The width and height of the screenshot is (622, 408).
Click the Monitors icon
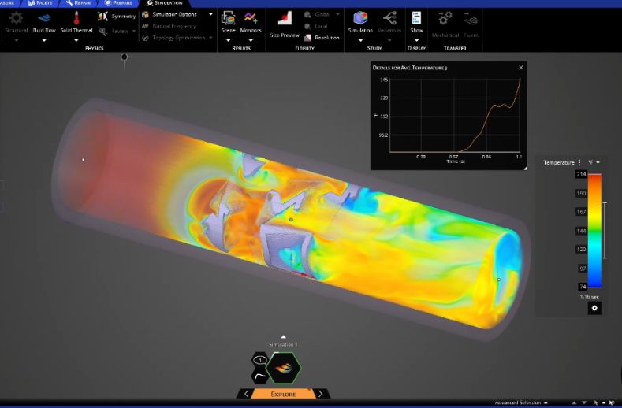click(x=251, y=18)
